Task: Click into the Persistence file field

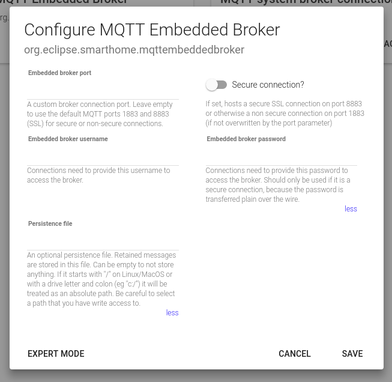Action: 103,241
